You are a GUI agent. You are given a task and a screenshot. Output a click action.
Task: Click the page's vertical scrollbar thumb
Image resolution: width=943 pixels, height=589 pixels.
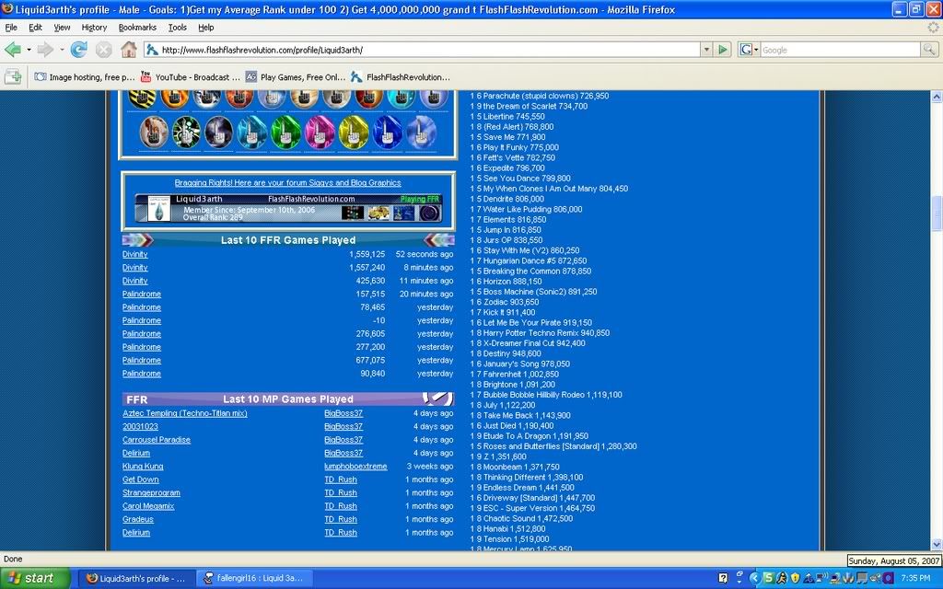click(x=937, y=214)
